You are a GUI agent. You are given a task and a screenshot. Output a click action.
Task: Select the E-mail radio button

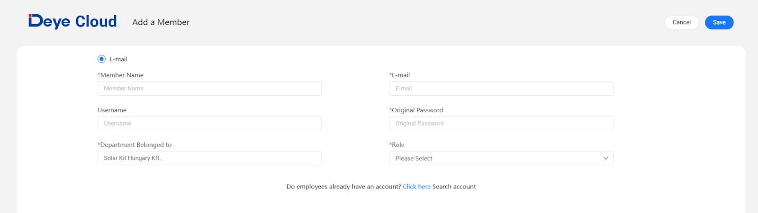pos(101,59)
